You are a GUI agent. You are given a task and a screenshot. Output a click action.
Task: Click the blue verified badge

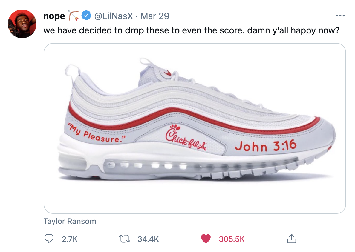point(86,16)
